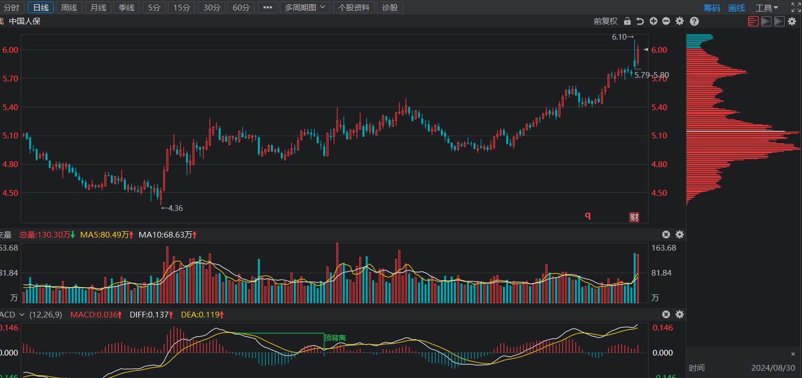Image resolution: width=802 pixels, height=378 pixels.
Task: Click the red q marker on chart
Action: coord(588,216)
